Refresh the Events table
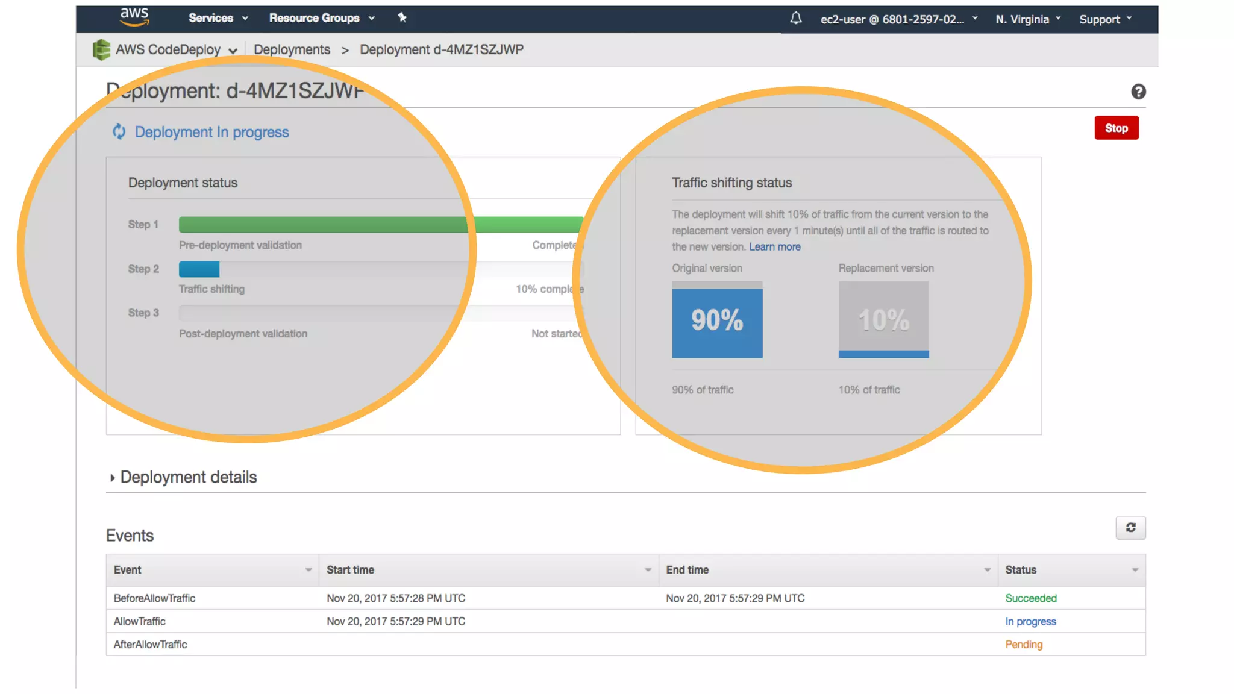 [x=1130, y=528]
